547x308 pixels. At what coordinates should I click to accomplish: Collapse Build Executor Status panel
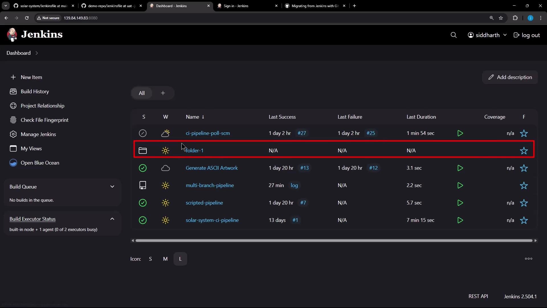[112, 219]
